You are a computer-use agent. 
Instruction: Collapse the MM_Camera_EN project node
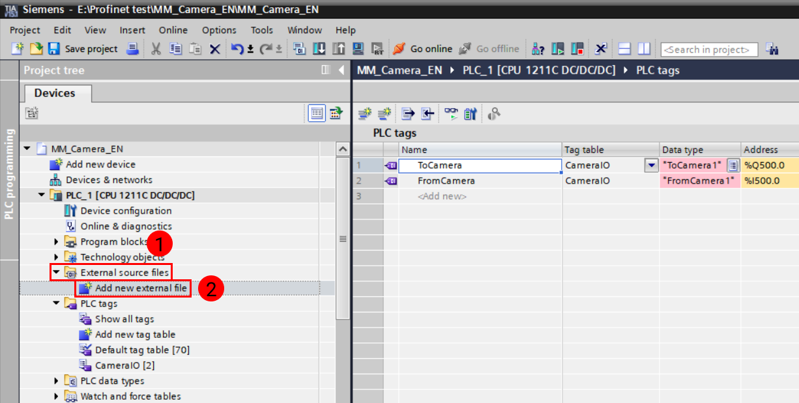27,149
